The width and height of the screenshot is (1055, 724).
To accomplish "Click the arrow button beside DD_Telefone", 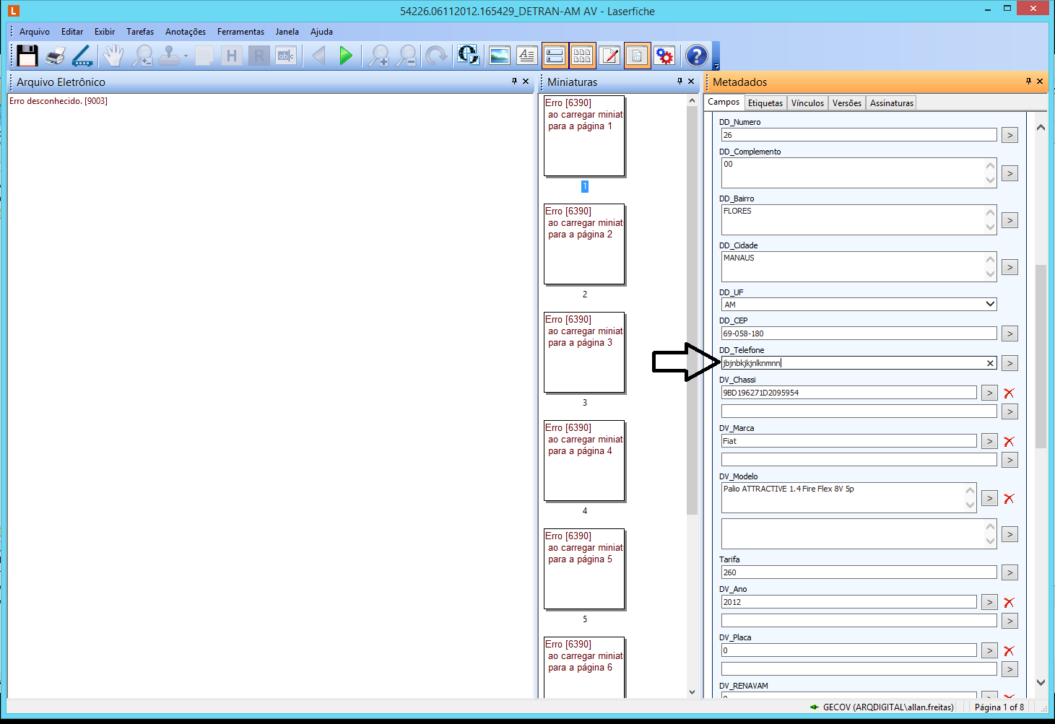I will click(x=1010, y=364).
